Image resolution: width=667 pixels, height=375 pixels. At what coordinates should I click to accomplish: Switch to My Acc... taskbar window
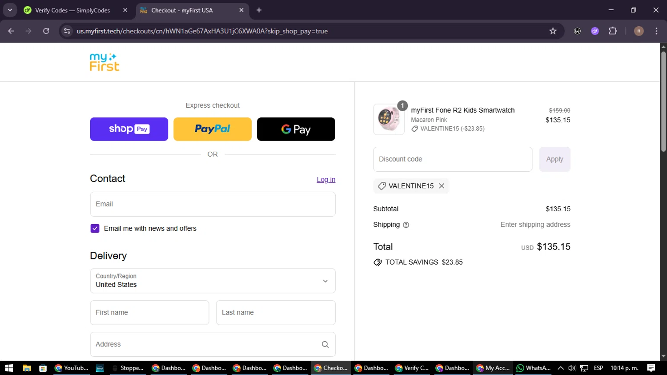click(493, 368)
